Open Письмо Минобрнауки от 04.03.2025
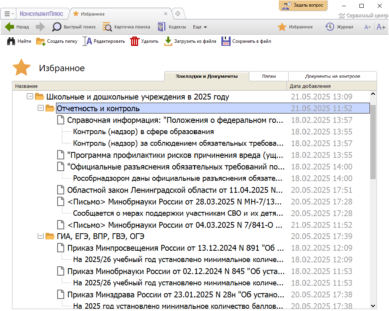Viewport: 389px width, 311px height. click(x=175, y=225)
